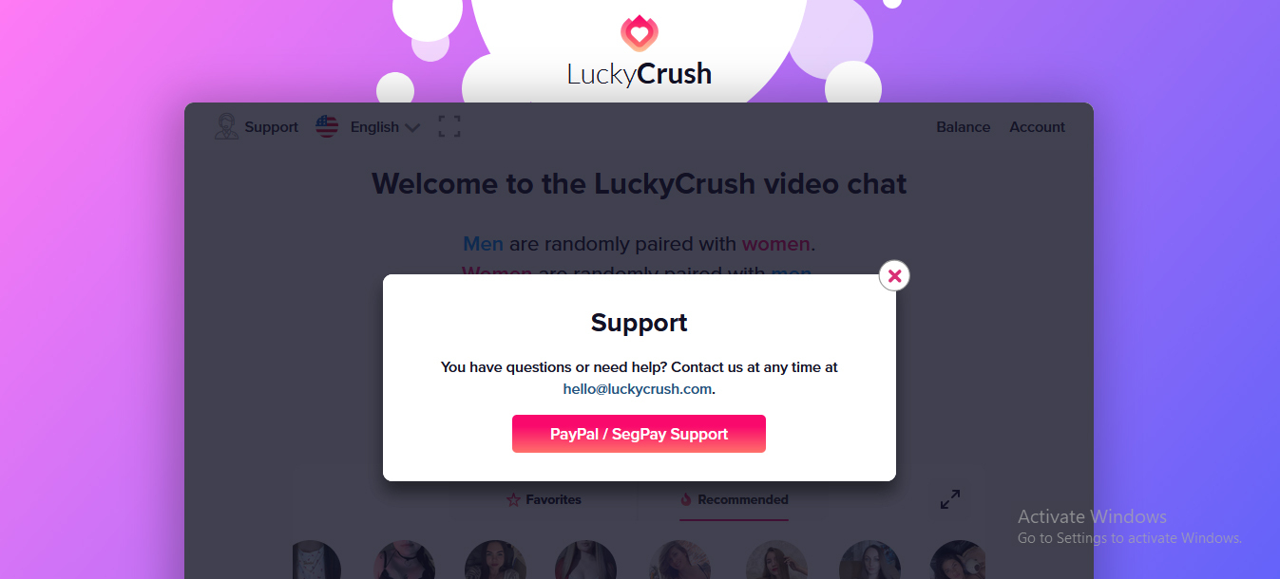
Task: Click the flame icon beside Recommended
Action: (x=686, y=499)
